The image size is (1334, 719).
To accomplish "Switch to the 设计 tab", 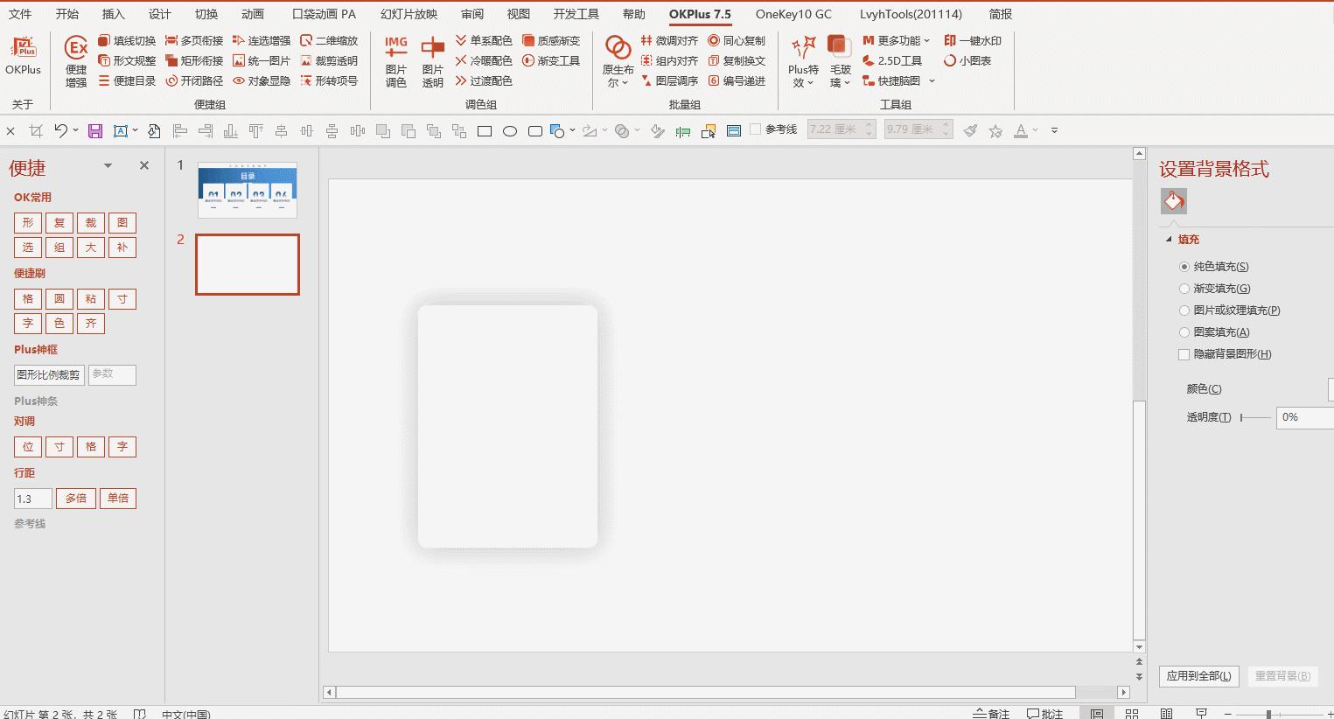I will point(160,14).
